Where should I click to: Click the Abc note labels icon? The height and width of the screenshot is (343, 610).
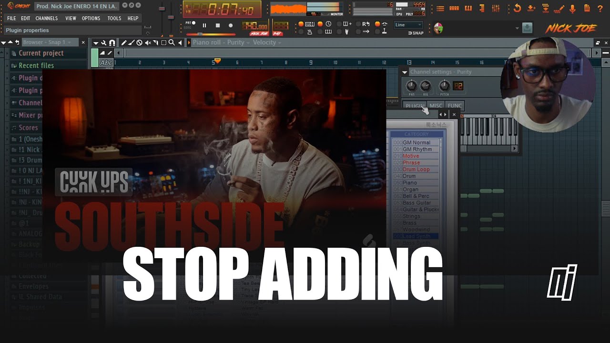tap(106, 63)
